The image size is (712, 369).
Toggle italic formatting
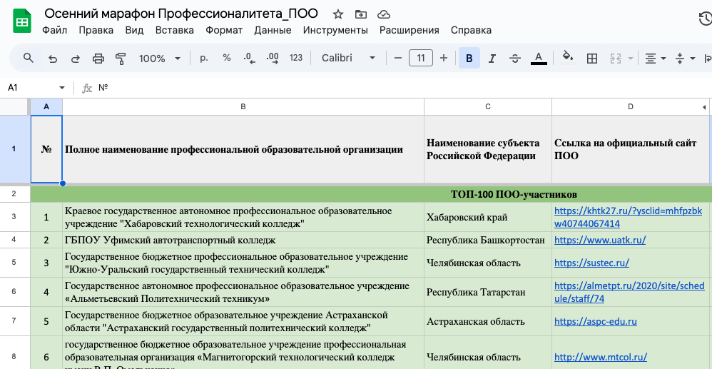click(492, 59)
